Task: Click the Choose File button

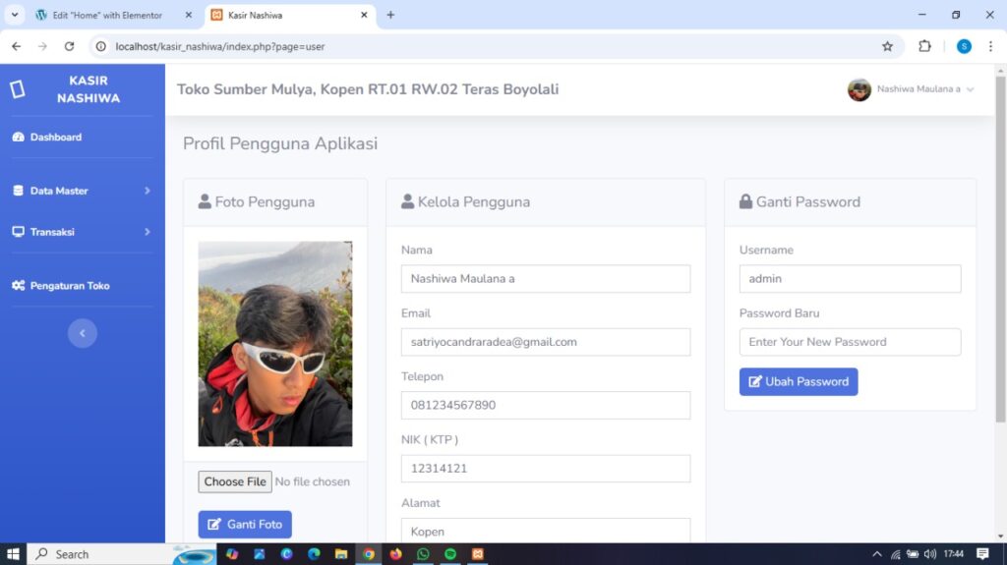Action: coord(235,481)
